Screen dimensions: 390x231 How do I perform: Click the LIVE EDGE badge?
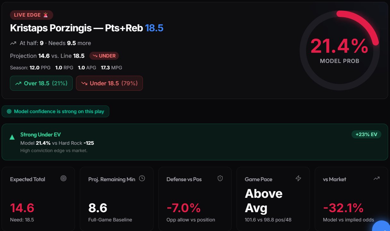pos(31,15)
